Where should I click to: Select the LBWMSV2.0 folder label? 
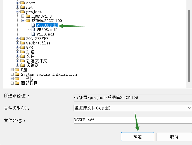pyautogui.click(x=42, y=16)
